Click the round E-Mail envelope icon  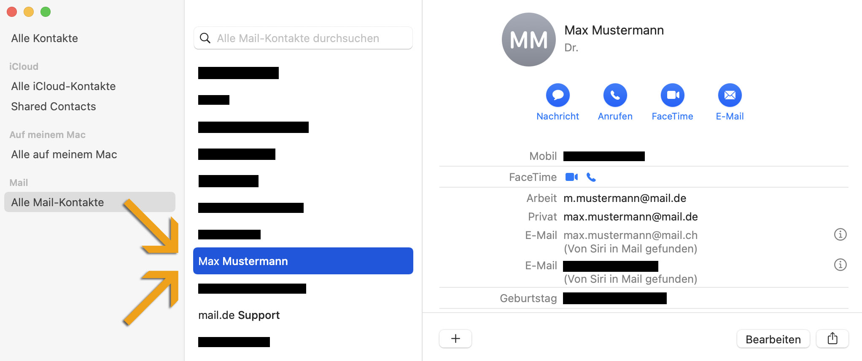730,95
